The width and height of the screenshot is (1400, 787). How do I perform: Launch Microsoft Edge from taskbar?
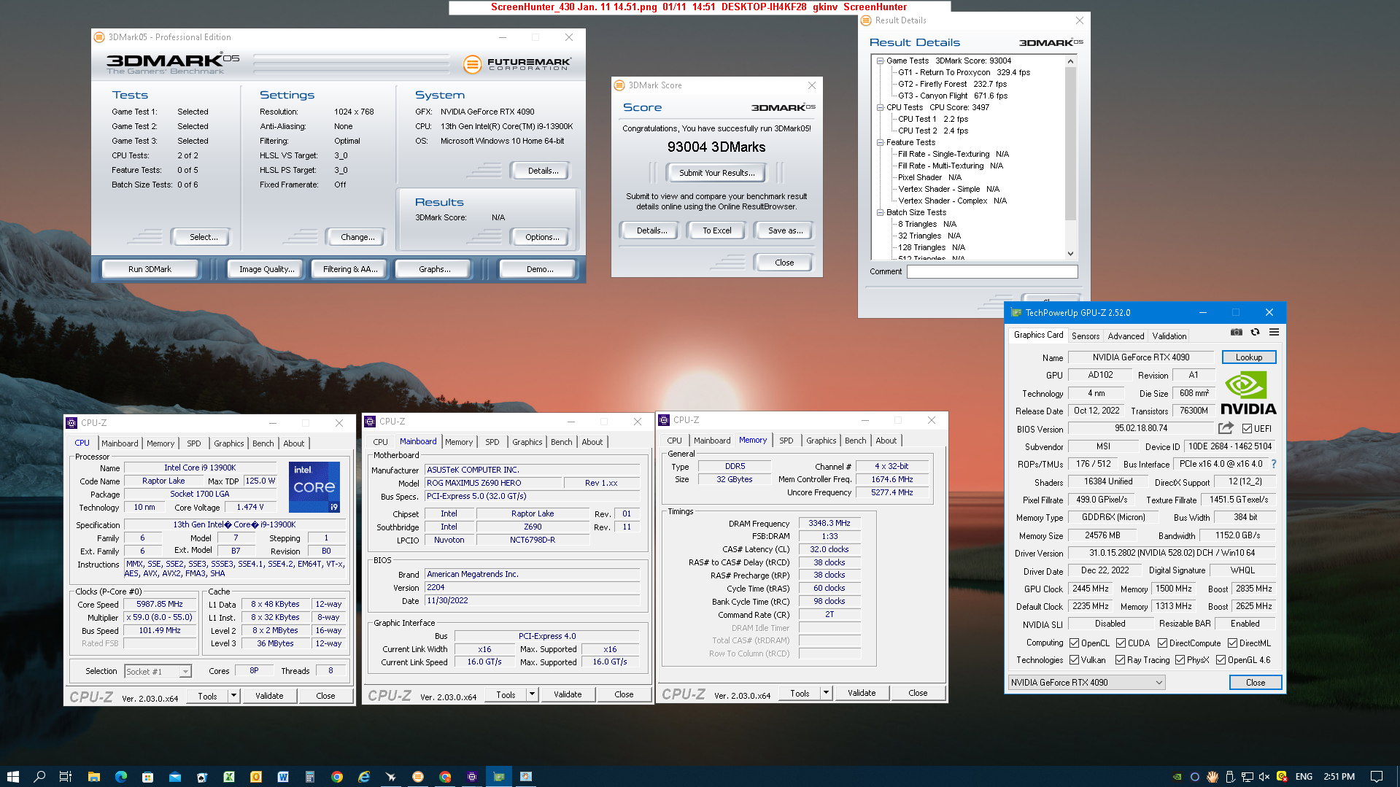click(120, 777)
